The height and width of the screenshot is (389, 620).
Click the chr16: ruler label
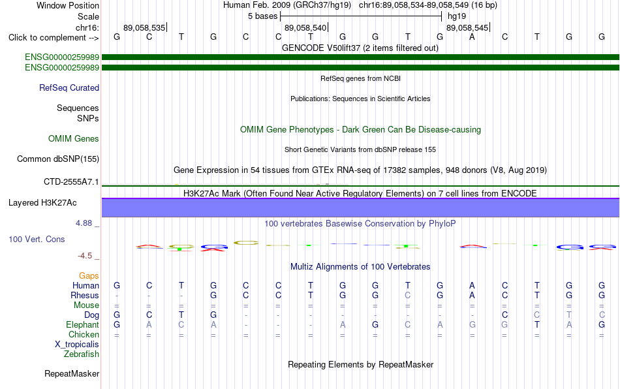87,27
